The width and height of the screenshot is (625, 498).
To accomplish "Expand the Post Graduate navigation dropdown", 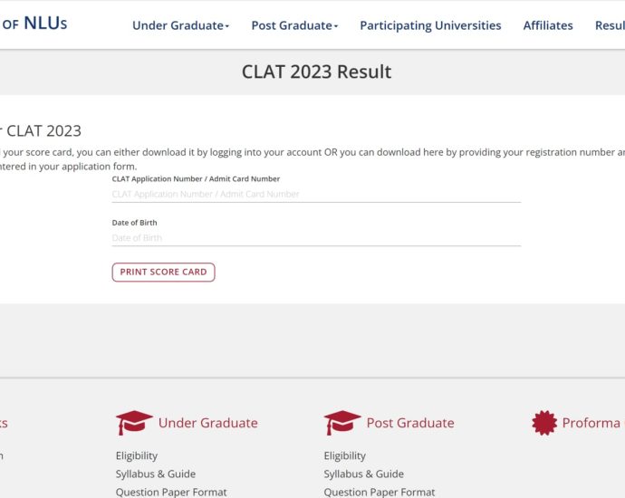I will pyautogui.click(x=294, y=25).
